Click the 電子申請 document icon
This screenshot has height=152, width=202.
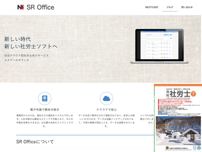pos(44,98)
